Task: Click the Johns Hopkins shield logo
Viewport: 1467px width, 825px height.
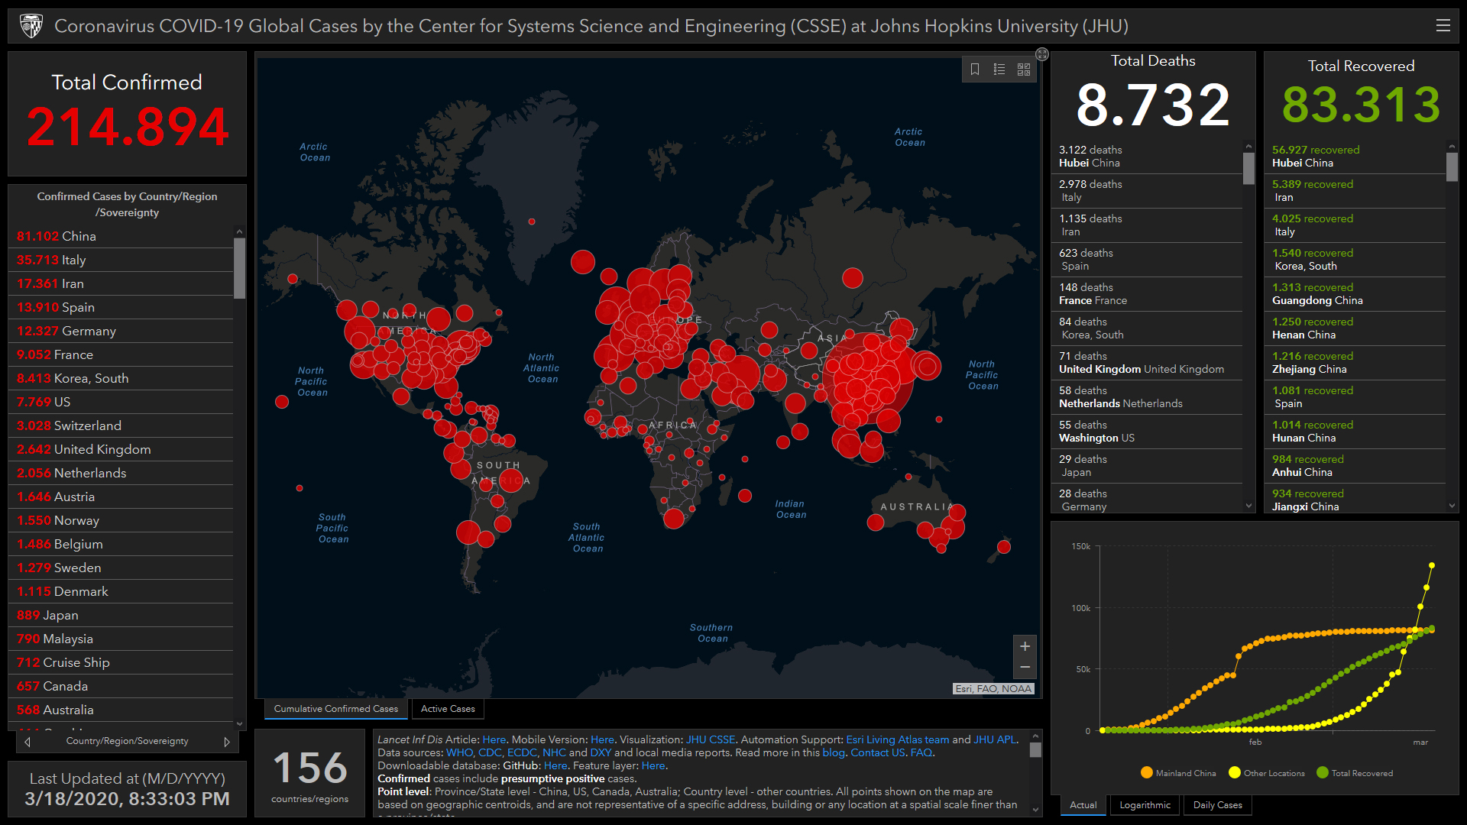Action: coord(31,26)
